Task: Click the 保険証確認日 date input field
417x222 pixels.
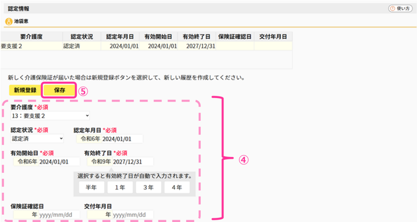Action: (59, 215)
